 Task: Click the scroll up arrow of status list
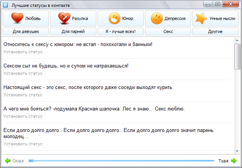coord(237,40)
